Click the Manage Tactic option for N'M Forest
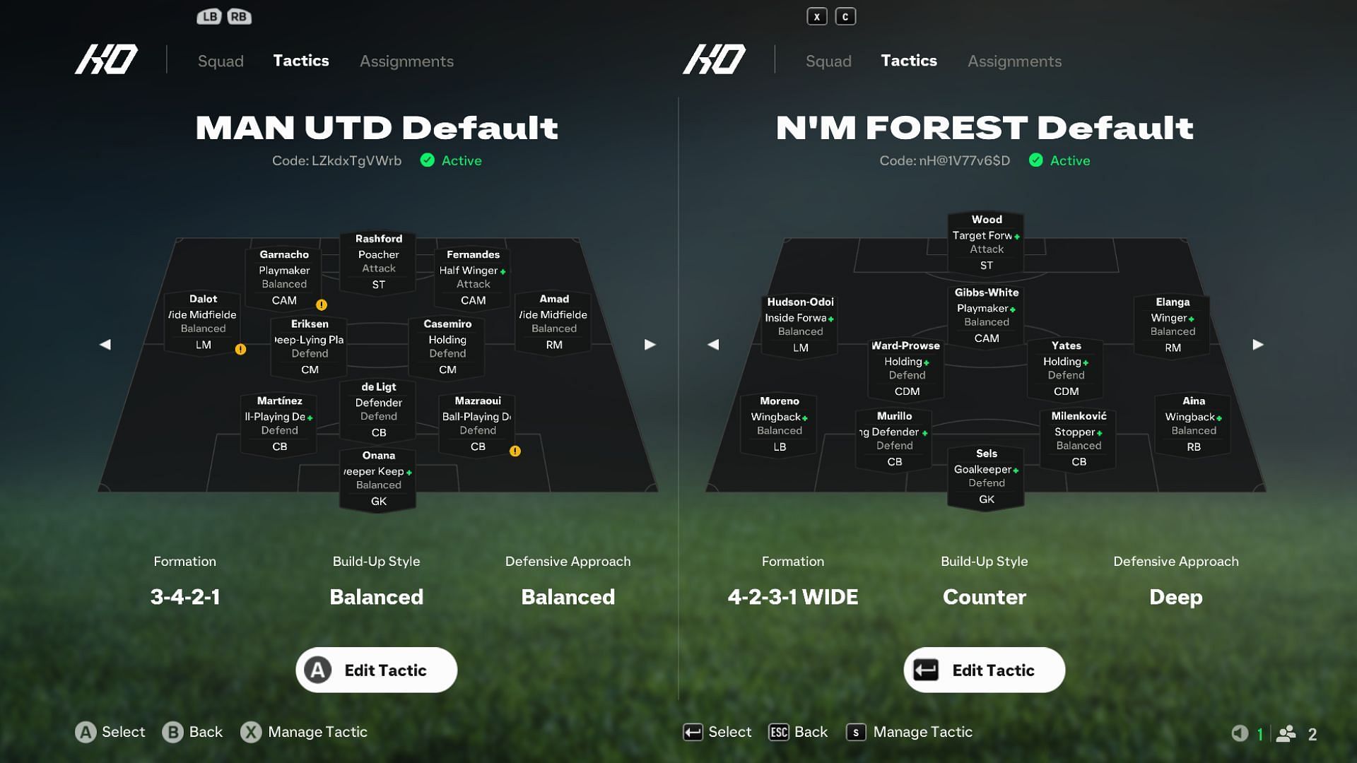 tap(922, 731)
